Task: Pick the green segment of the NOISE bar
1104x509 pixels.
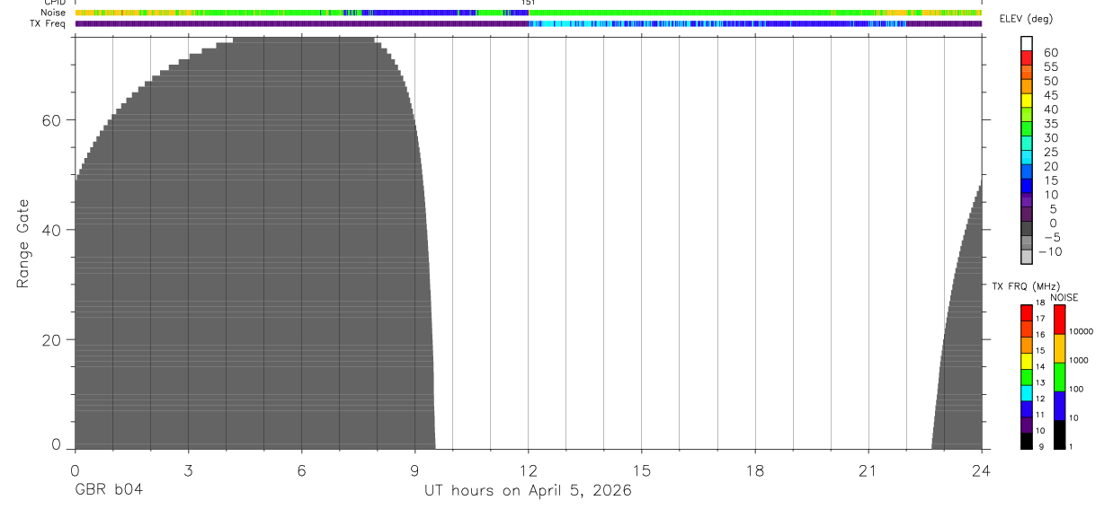Action: click(1059, 377)
